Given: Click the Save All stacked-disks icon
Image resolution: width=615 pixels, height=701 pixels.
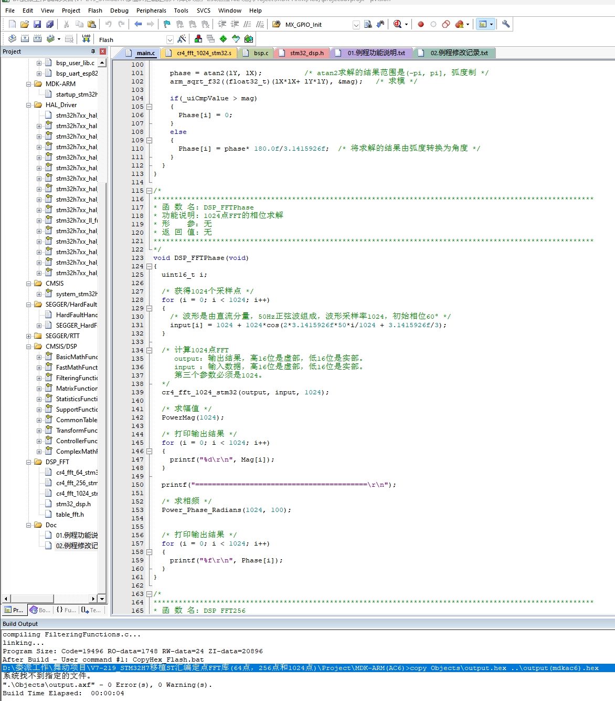Looking at the screenshot, I should (50, 24).
